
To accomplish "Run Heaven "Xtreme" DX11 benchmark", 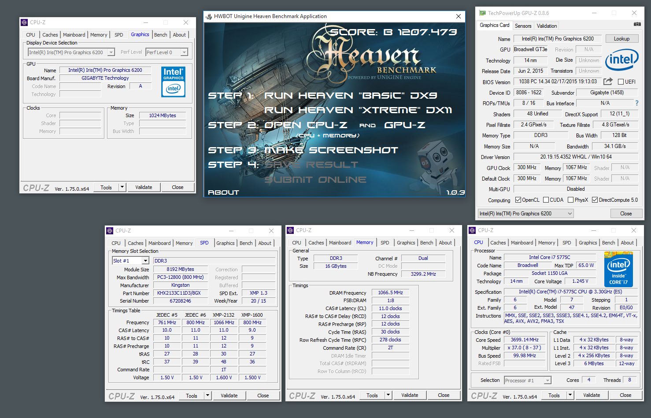I will pos(358,110).
